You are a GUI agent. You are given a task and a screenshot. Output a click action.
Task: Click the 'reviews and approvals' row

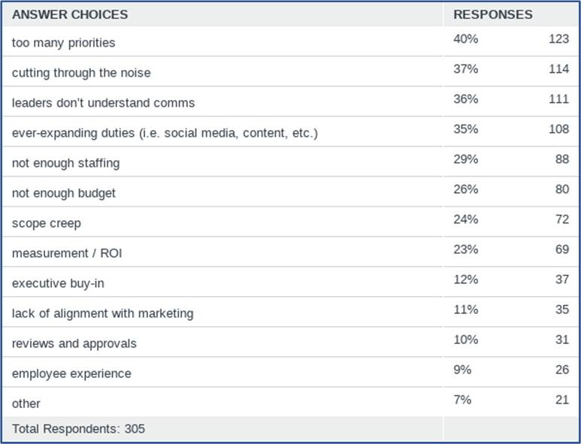click(x=290, y=342)
